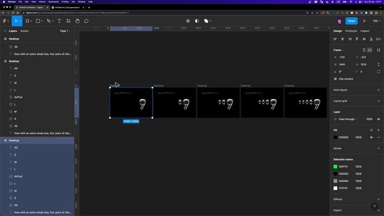
Task: Toggle fill visibility eye icon
Action: (371, 137)
